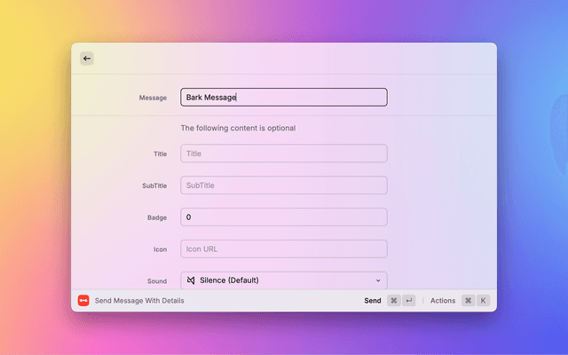Click the K key icon beside Actions
This screenshot has width=568, height=355.
[x=484, y=301]
